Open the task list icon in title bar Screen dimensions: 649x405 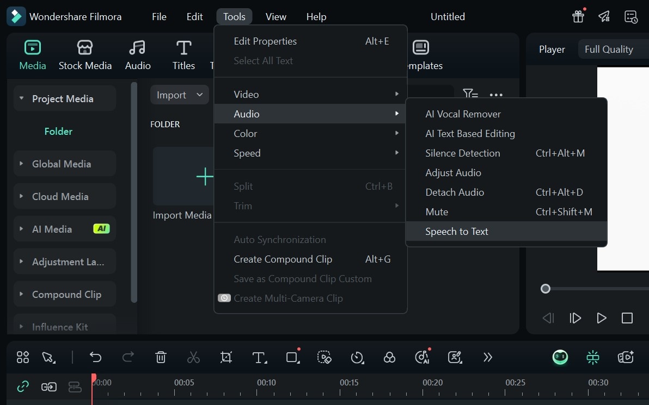click(x=631, y=16)
